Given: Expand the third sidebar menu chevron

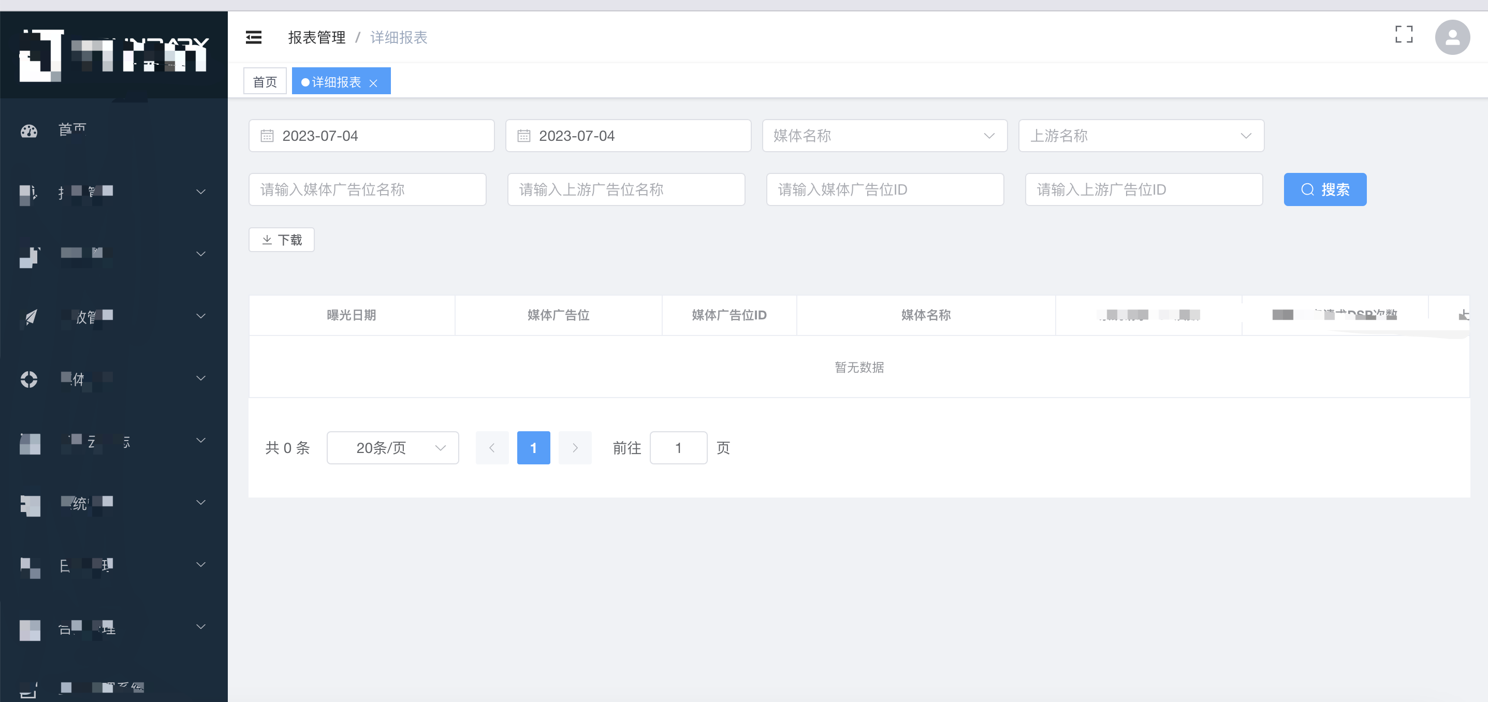Looking at the screenshot, I should coord(200,254).
